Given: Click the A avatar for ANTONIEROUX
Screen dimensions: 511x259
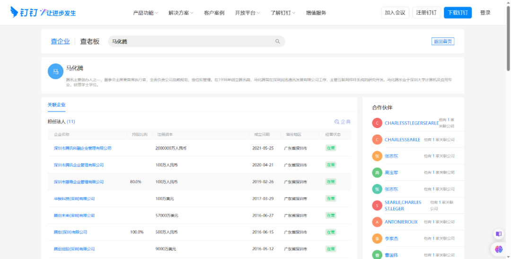Looking at the screenshot, I should [377, 222].
